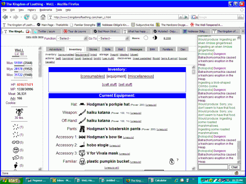Screen dimensions: 246x184
Task: Click the familiar image above 30 lbs.
Action: click(19, 112)
